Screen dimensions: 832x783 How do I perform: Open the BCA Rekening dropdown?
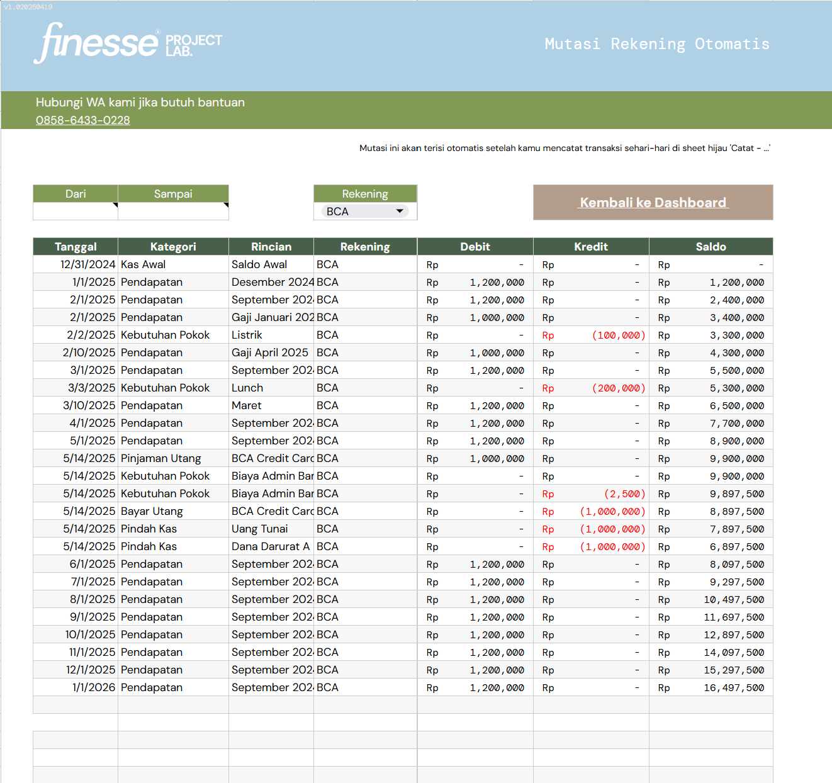[365, 211]
